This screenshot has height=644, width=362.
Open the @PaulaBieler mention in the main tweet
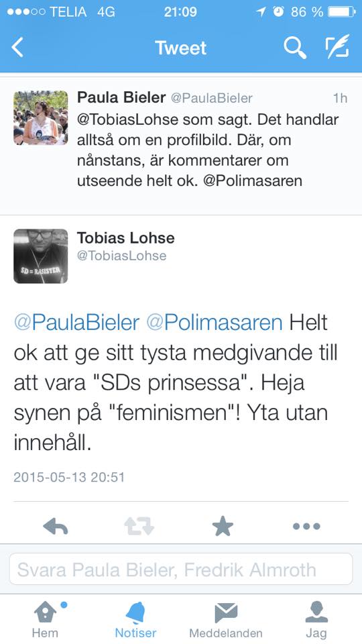76,323
